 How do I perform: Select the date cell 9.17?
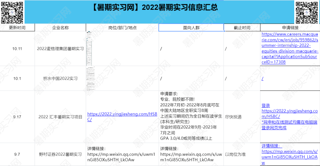pos(17,117)
